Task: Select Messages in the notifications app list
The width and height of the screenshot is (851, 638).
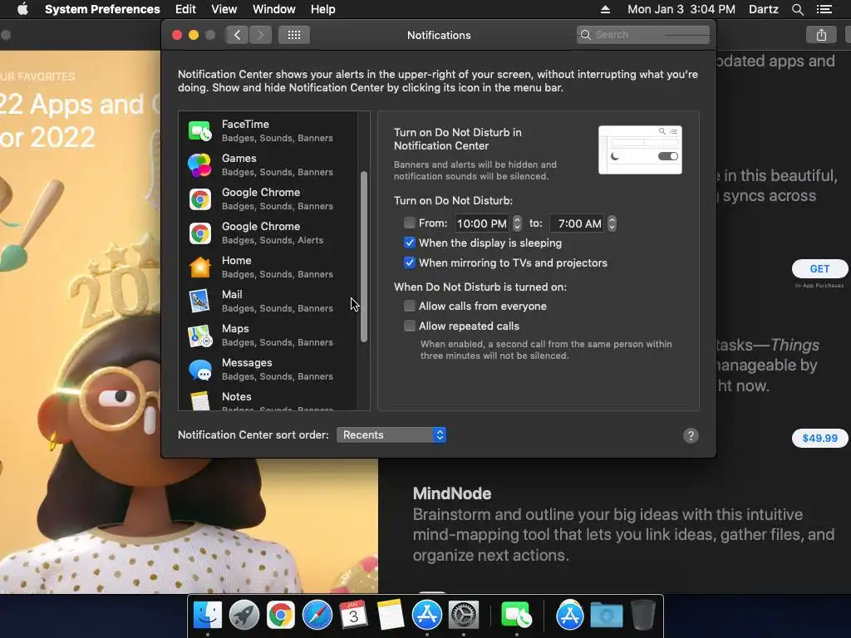Action: [268, 370]
